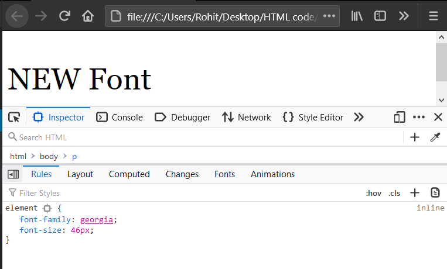Click the font-size property name
This screenshot has width=447, height=269.
(x=40, y=230)
